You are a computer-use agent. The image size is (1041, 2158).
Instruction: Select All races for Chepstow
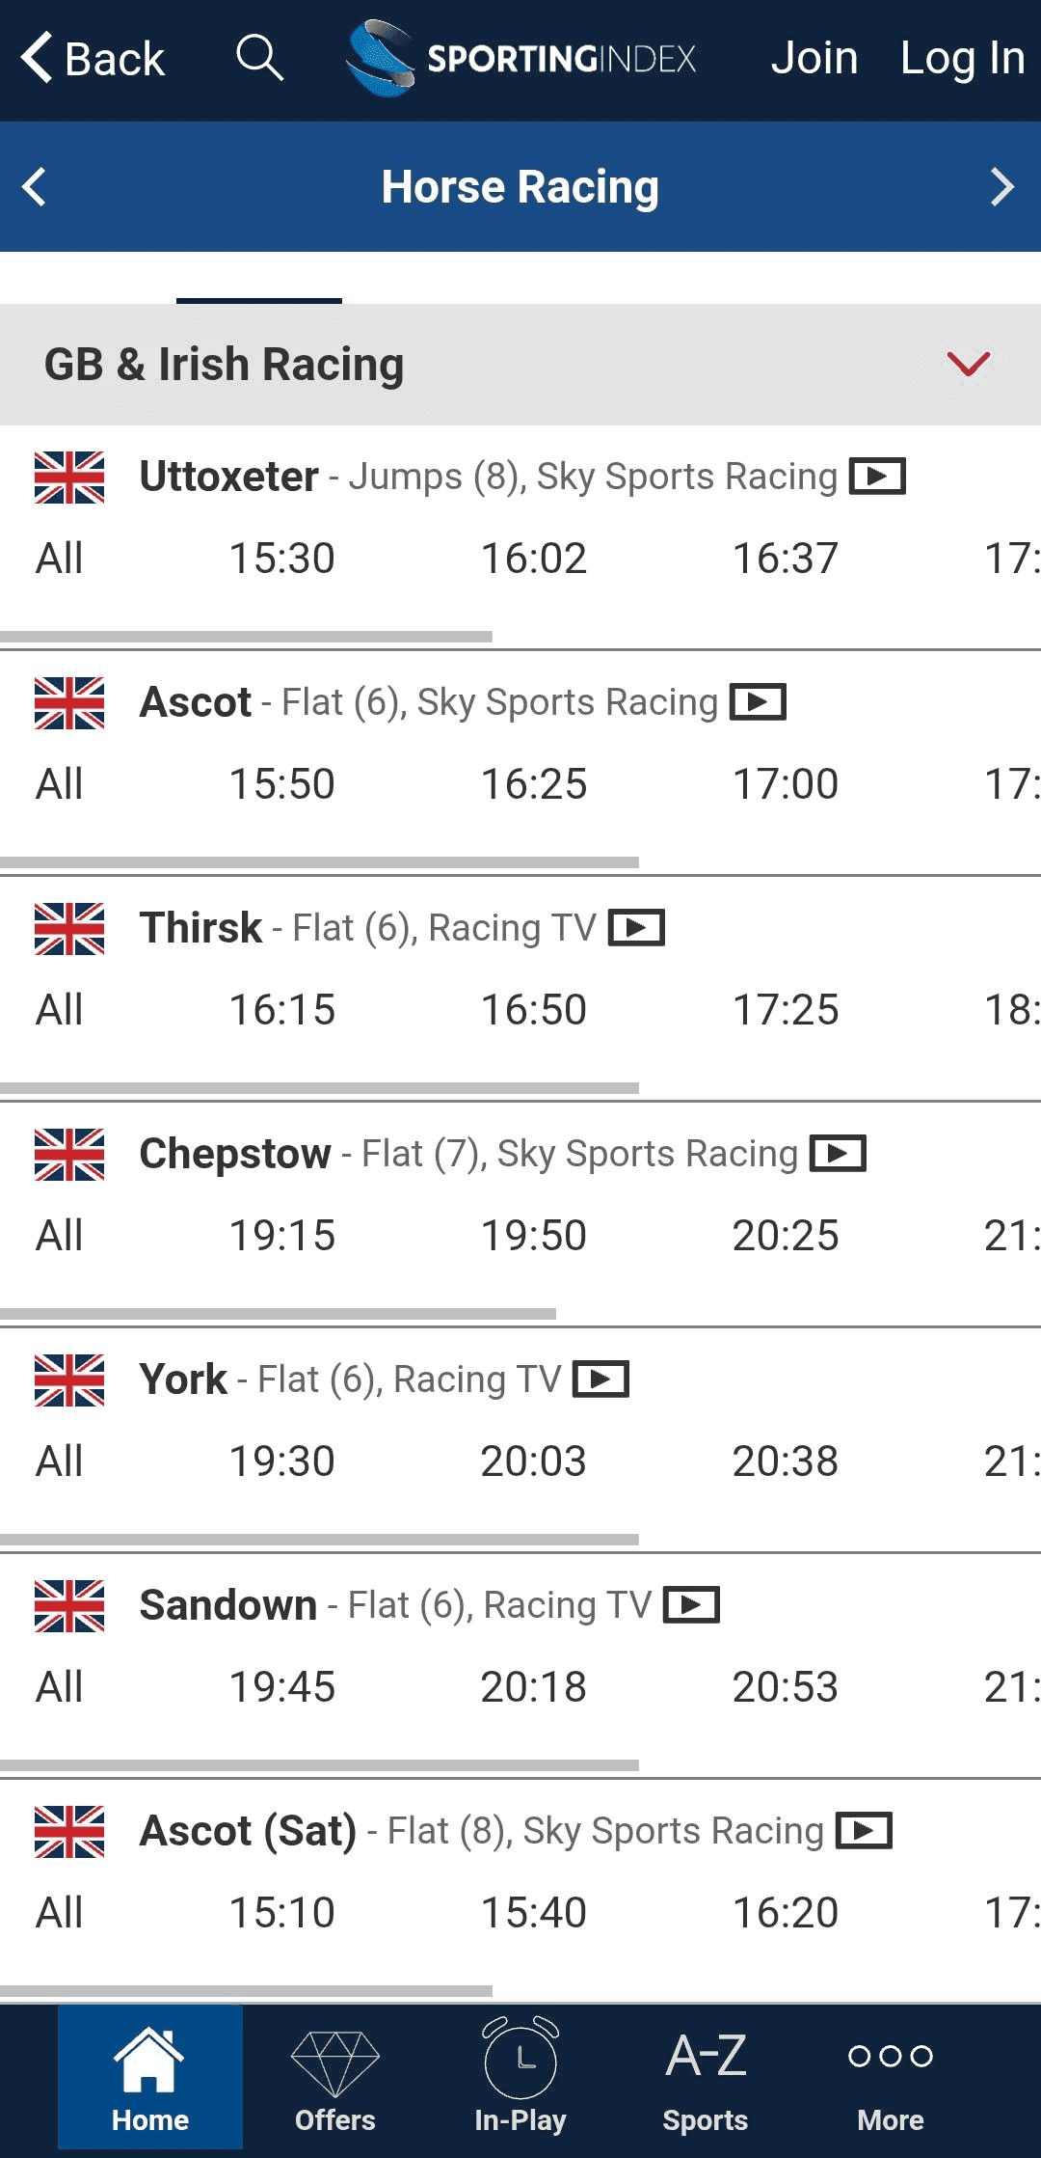click(59, 1236)
